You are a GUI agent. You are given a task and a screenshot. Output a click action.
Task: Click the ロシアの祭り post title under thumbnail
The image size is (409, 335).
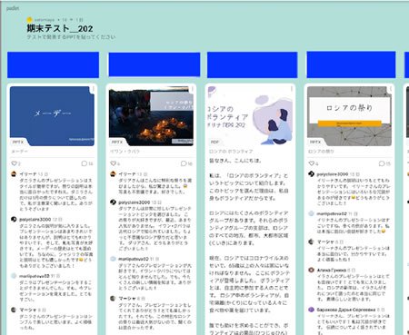(x=321, y=151)
